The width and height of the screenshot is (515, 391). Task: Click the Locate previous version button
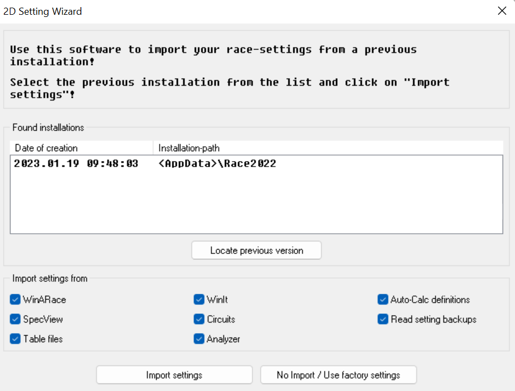[256, 251]
